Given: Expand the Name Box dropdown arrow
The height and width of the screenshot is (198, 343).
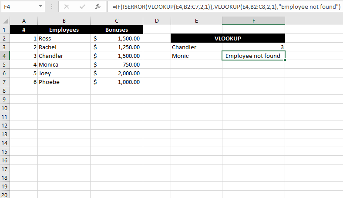Looking at the screenshot, I should [x=40, y=7].
